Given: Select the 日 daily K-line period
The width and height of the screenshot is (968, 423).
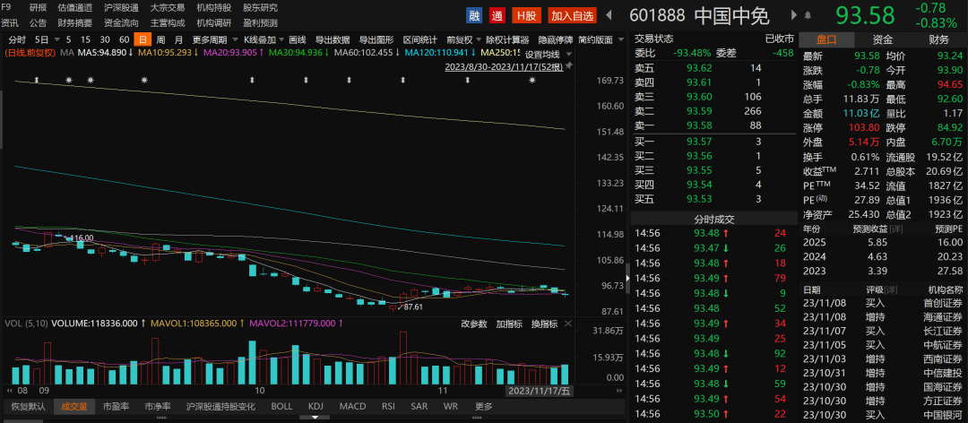Looking at the screenshot, I should click(143, 40).
